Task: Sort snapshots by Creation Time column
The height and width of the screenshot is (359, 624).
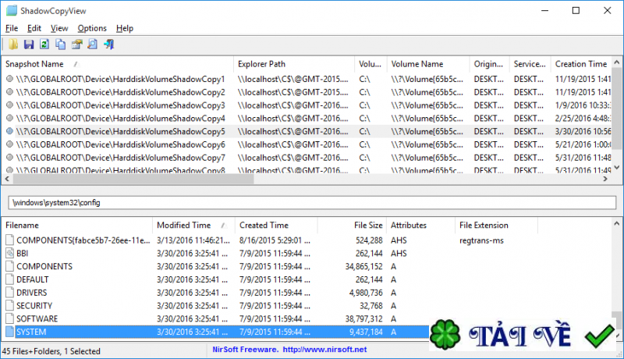Action: pos(581,64)
